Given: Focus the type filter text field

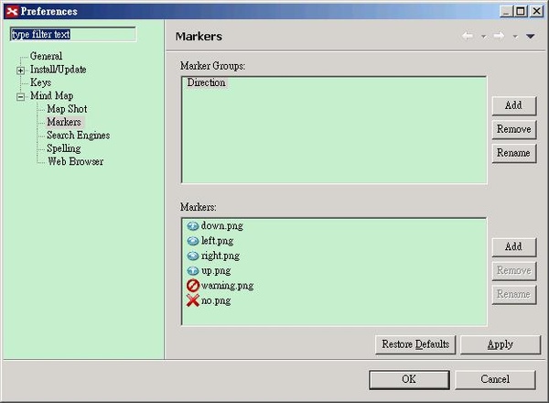Looking at the screenshot, I should coord(73,34).
